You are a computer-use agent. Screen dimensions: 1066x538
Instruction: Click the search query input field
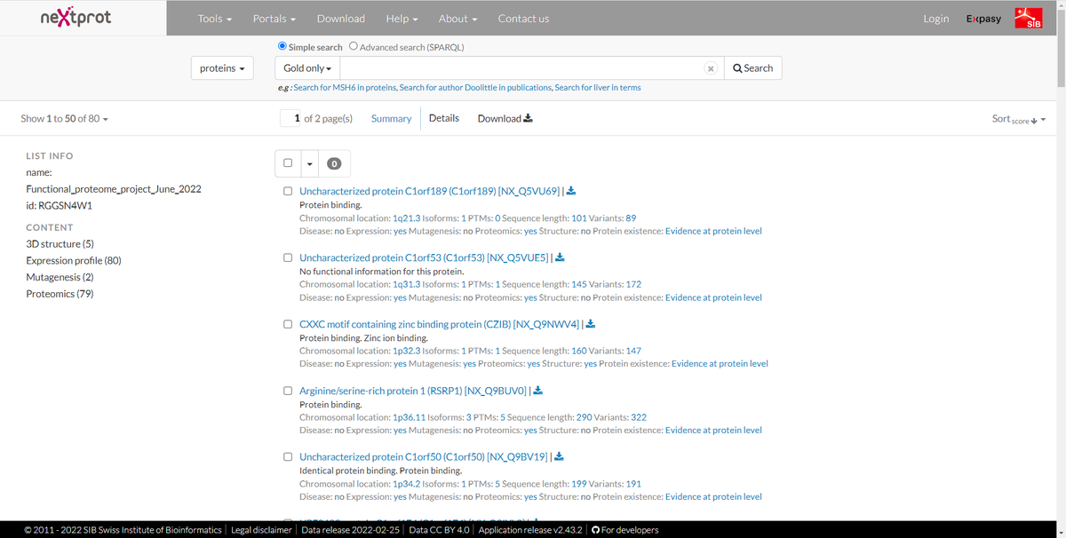click(530, 68)
